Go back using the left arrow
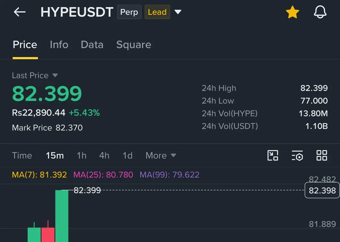The height and width of the screenshot is (242, 340). point(20,12)
